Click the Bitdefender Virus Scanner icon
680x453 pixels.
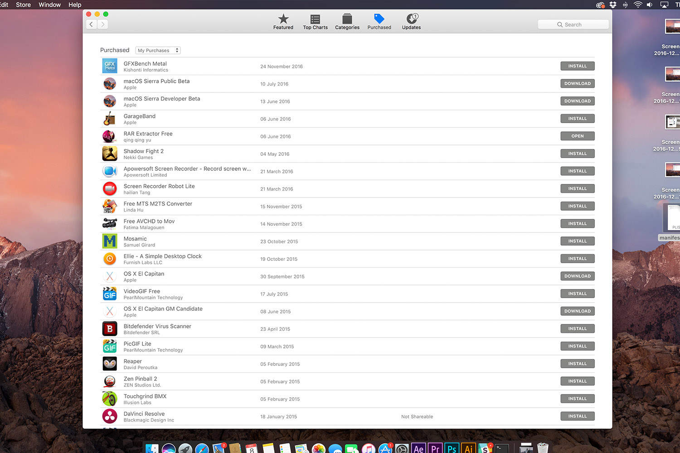[110, 329]
